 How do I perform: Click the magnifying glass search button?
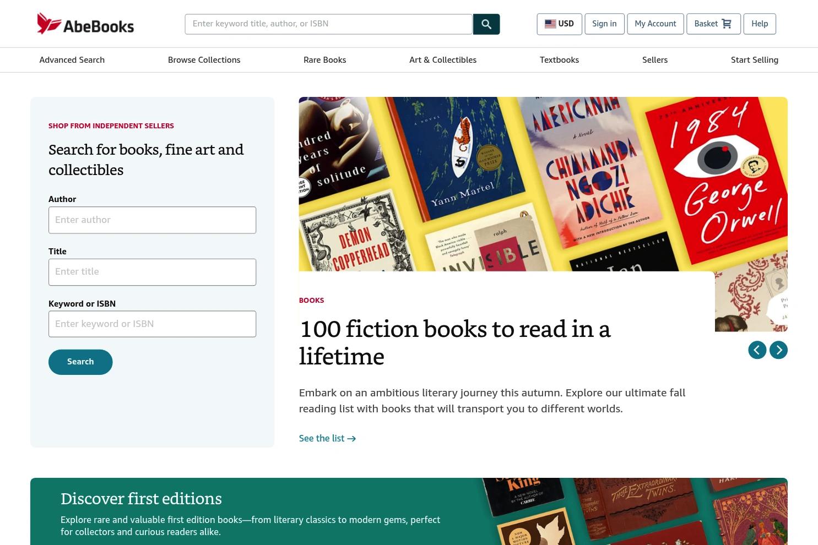(486, 24)
